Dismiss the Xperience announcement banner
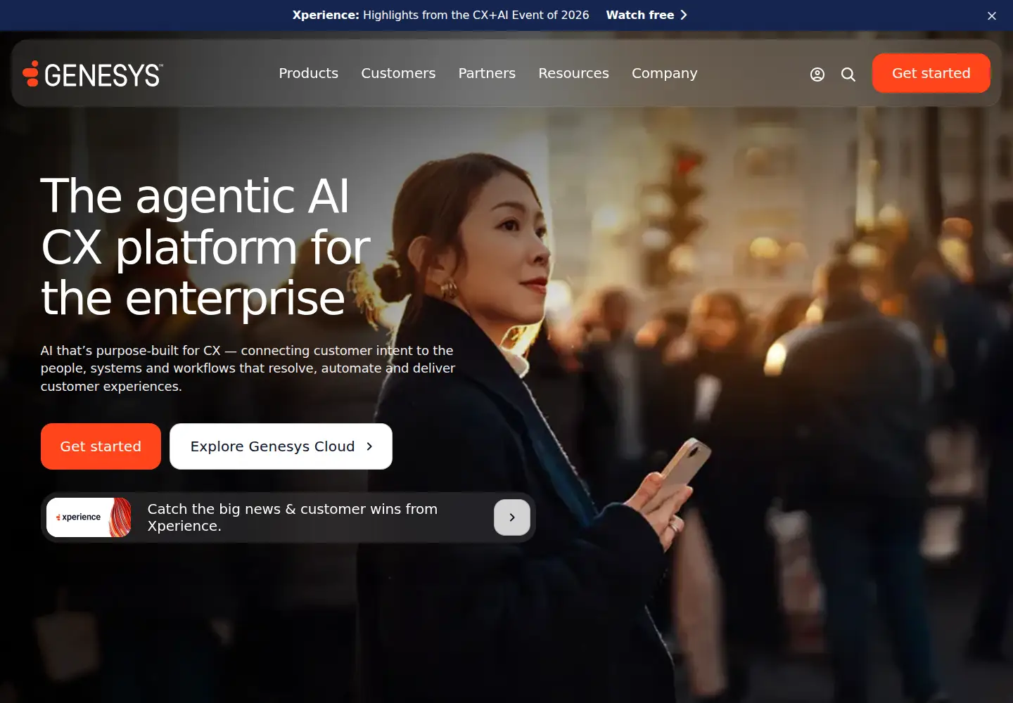Image resolution: width=1013 pixels, height=703 pixels. [x=992, y=15]
